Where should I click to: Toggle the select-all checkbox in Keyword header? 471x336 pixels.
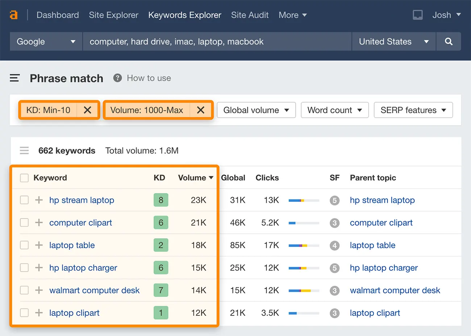click(x=24, y=178)
